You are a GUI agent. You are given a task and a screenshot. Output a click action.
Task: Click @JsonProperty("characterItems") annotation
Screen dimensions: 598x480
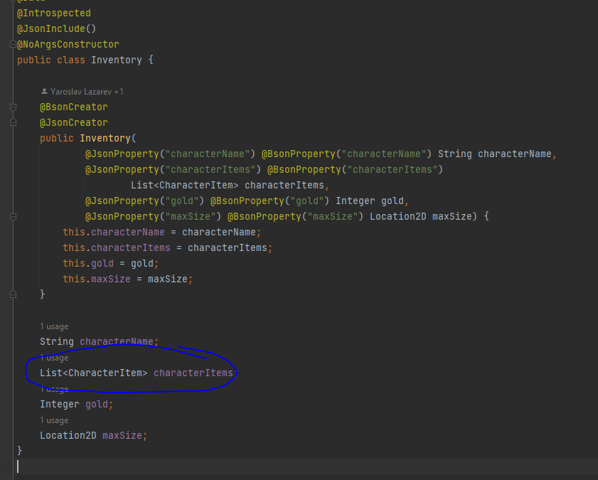tap(173, 170)
